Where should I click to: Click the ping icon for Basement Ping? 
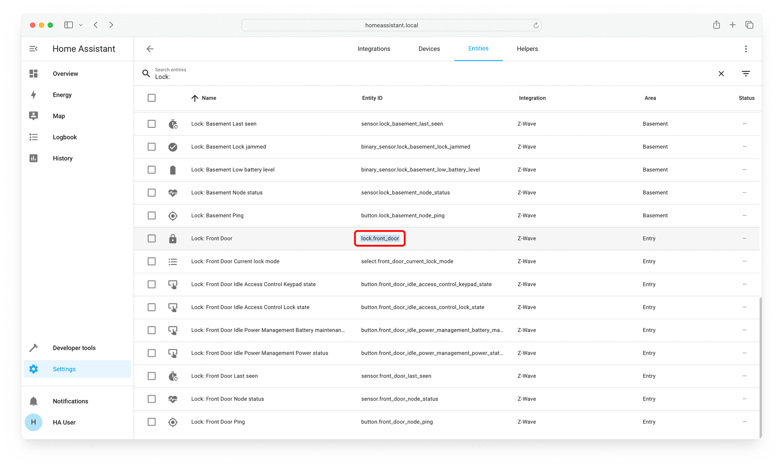(x=173, y=216)
